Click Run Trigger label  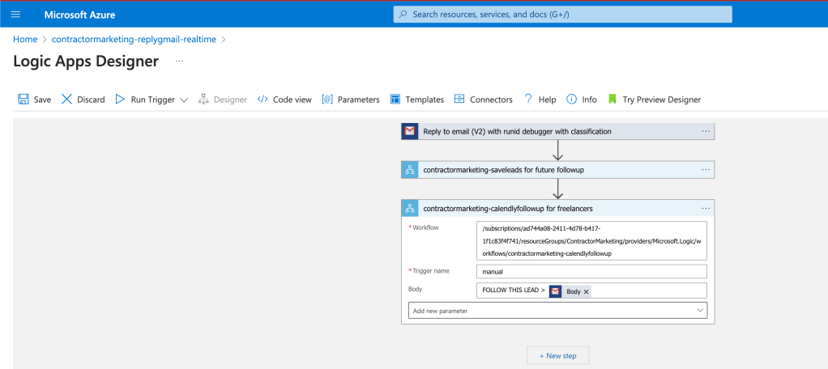click(152, 99)
